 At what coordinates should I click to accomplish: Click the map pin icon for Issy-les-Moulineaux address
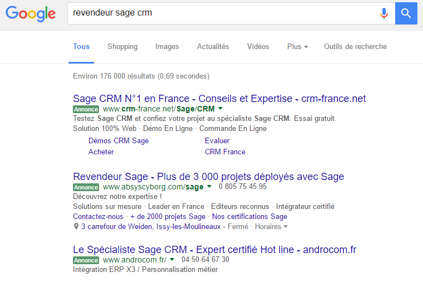click(x=76, y=226)
